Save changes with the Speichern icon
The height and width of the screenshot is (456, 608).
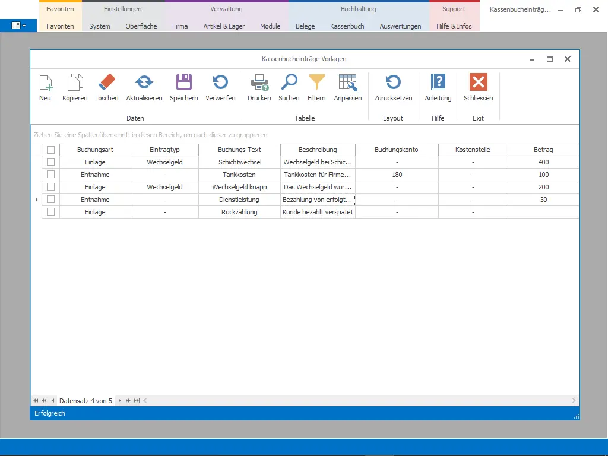coord(184,83)
